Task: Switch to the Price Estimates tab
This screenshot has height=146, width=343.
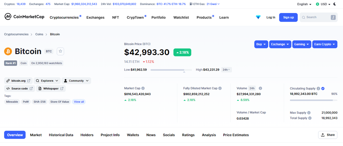Action: click(x=236, y=135)
